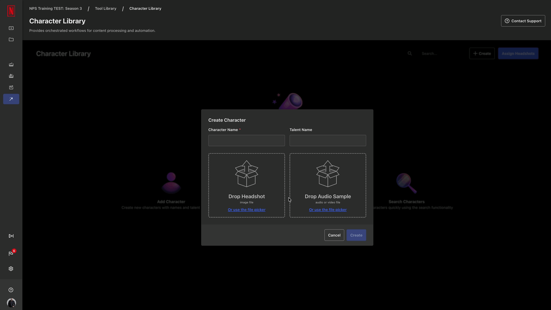
Task: Open file picker link for headshot
Action: [x=247, y=210]
